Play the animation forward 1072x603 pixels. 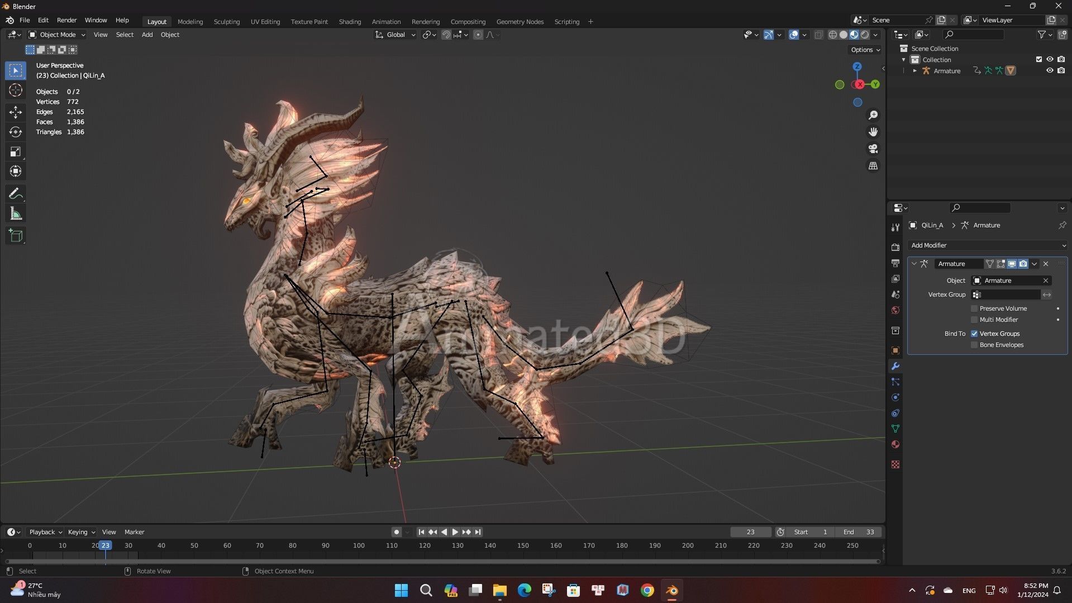[x=455, y=532]
